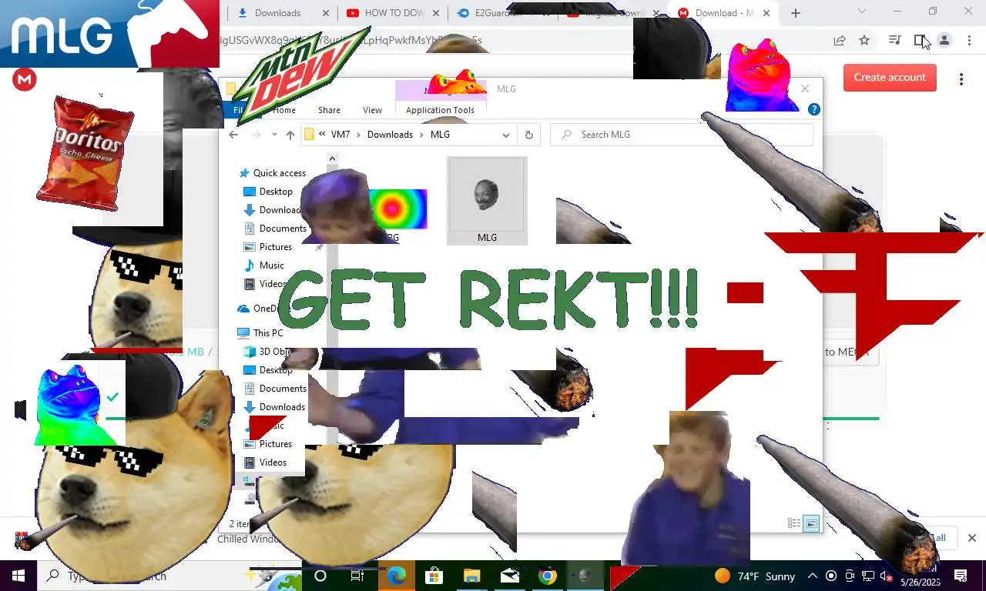Screen dimensions: 986x591
Task: Select Quick access in navigation pane
Action: 272,173
